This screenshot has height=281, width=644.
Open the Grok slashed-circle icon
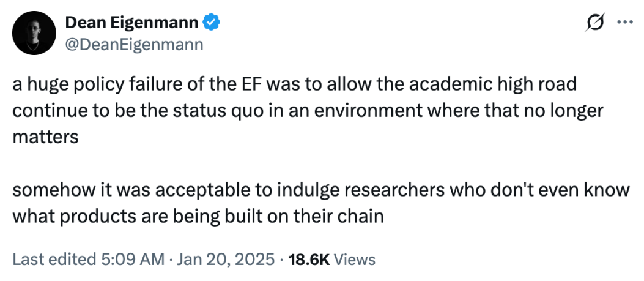click(x=594, y=24)
